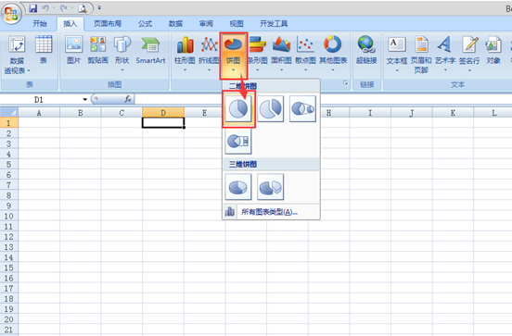The width and height of the screenshot is (512, 336).
Task: Open header and footer (页眉和页脚)
Action: pyautogui.click(x=421, y=55)
